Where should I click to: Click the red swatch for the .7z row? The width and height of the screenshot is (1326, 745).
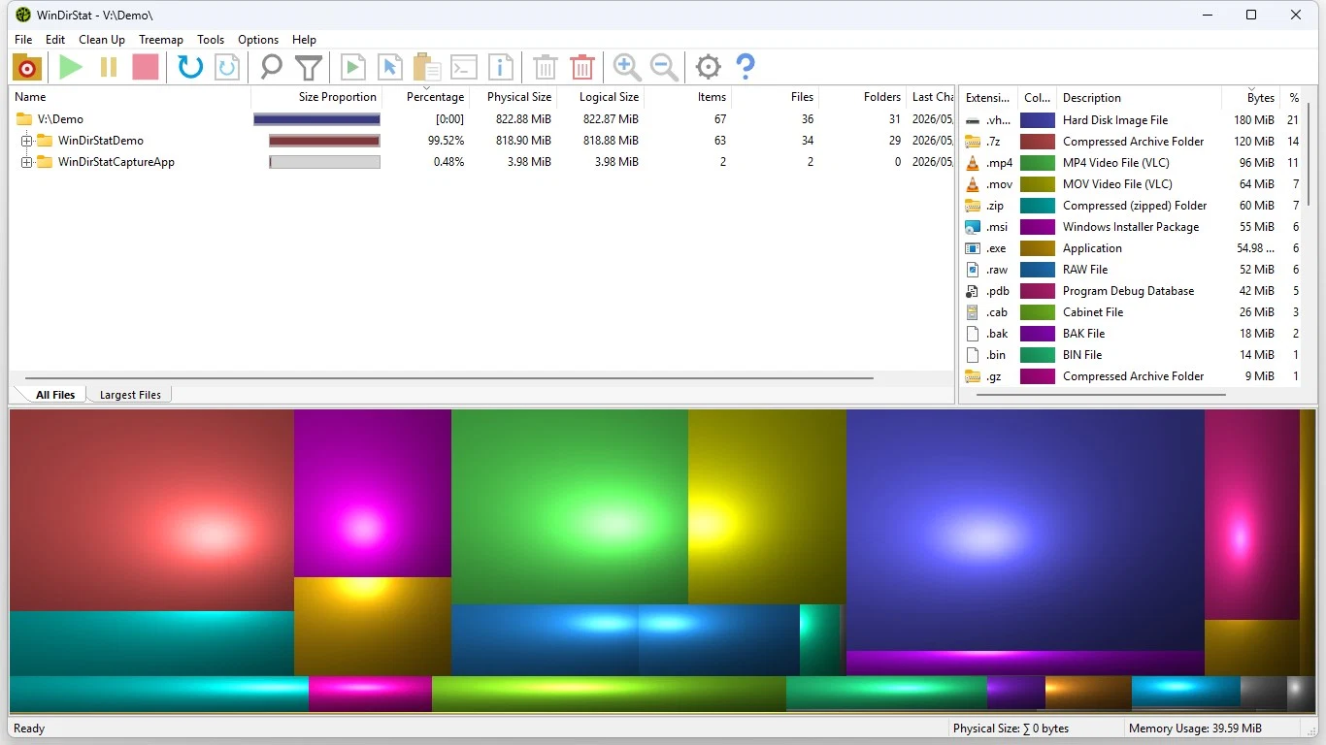pyautogui.click(x=1038, y=142)
